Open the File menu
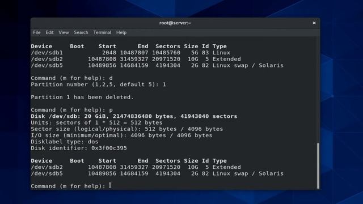The image size is (363, 204). point(36,32)
